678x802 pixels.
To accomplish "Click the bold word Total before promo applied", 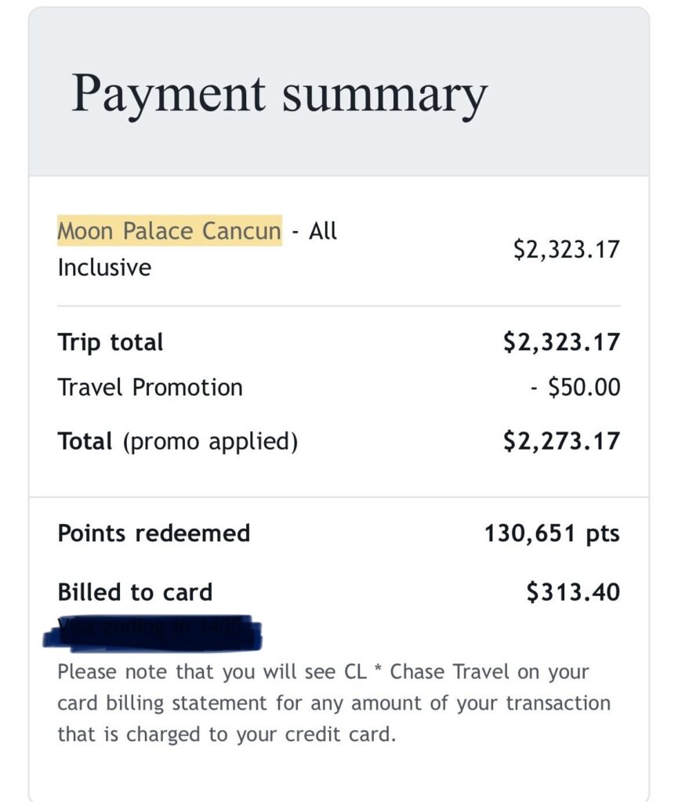I will (86, 442).
